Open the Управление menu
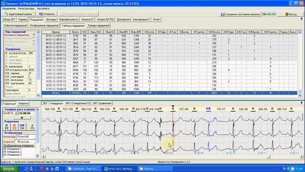 tap(9, 9)
